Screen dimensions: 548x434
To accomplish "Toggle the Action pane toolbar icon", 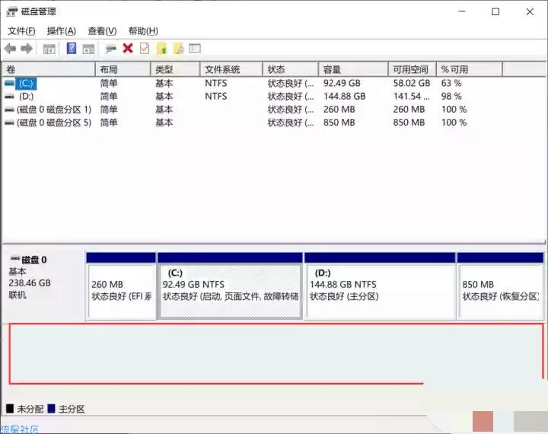I will pyautogui.click(x=88, y=49).
